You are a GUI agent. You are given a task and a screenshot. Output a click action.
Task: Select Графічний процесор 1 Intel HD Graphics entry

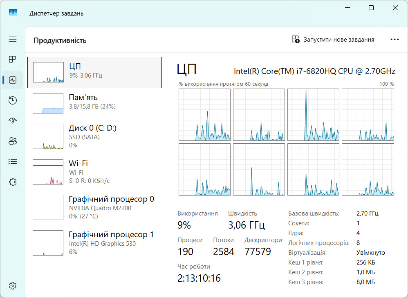[95, 243]
